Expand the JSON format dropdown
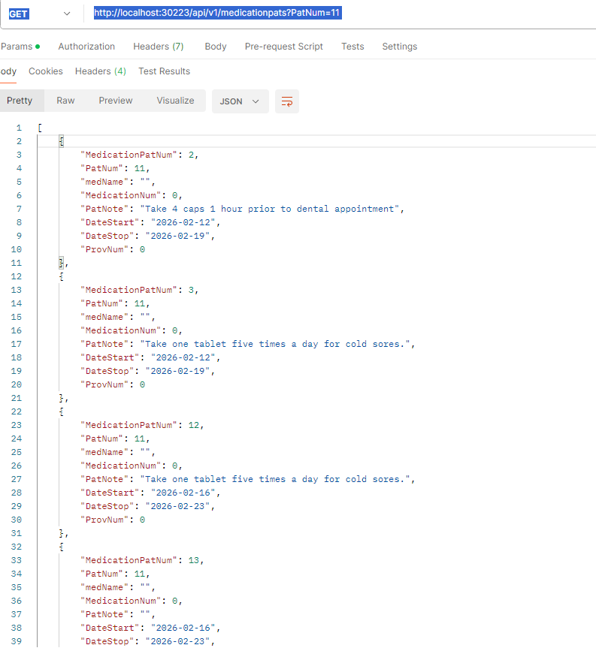The image size is (596, 651). click(240, 101)
